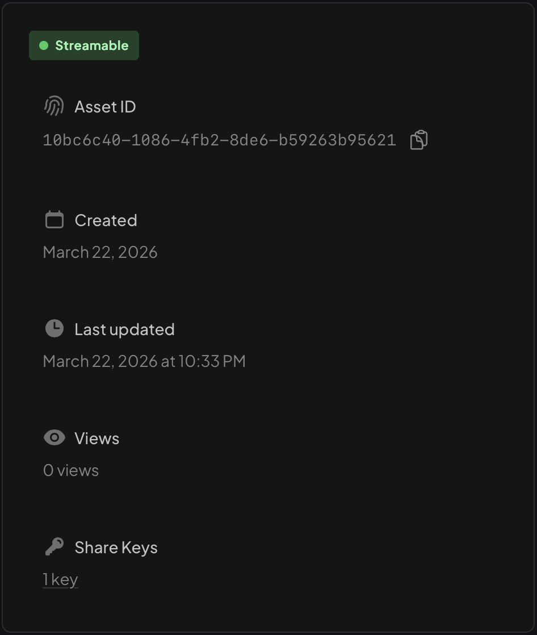537x635 pixels.
Task: Click the Last updated heading
Action: click(x=124, y=329)
